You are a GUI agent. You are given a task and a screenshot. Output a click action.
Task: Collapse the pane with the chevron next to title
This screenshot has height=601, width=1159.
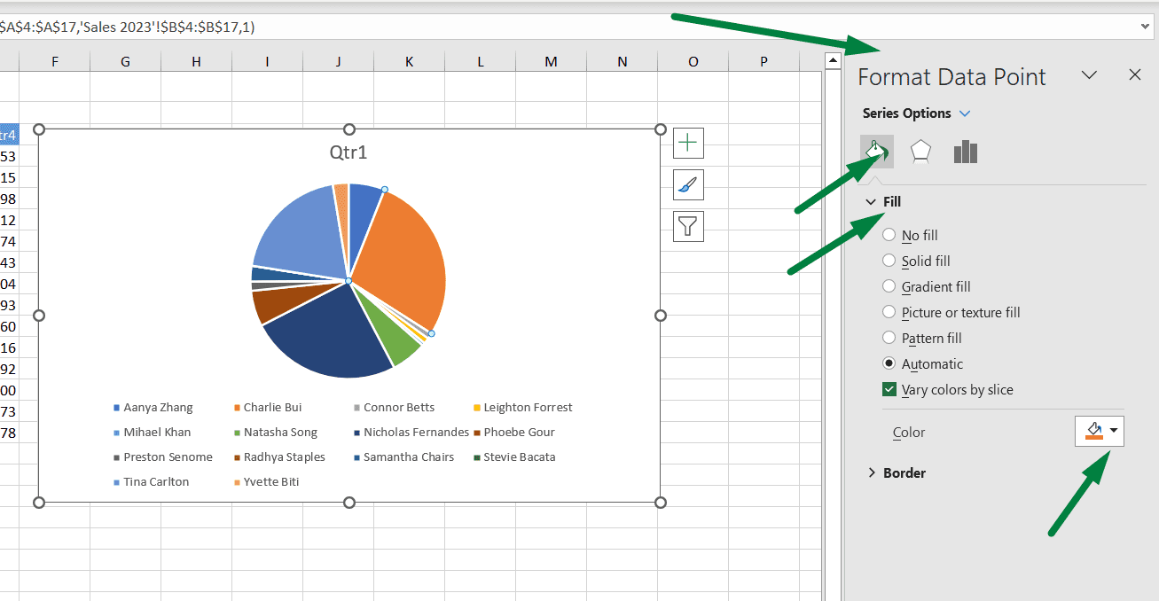(x=1089, y=75)
